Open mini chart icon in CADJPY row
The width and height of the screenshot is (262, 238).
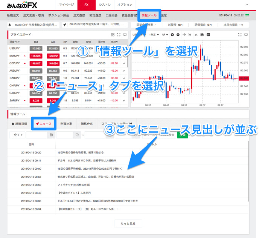tap(124, 93)
